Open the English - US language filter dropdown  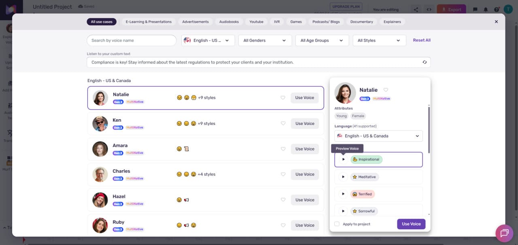[208, 40]
